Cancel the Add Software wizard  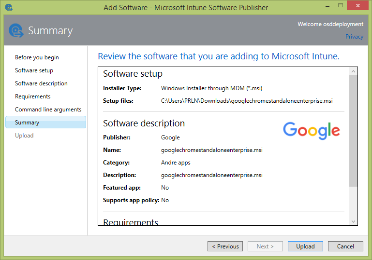[x=345, y=246]
